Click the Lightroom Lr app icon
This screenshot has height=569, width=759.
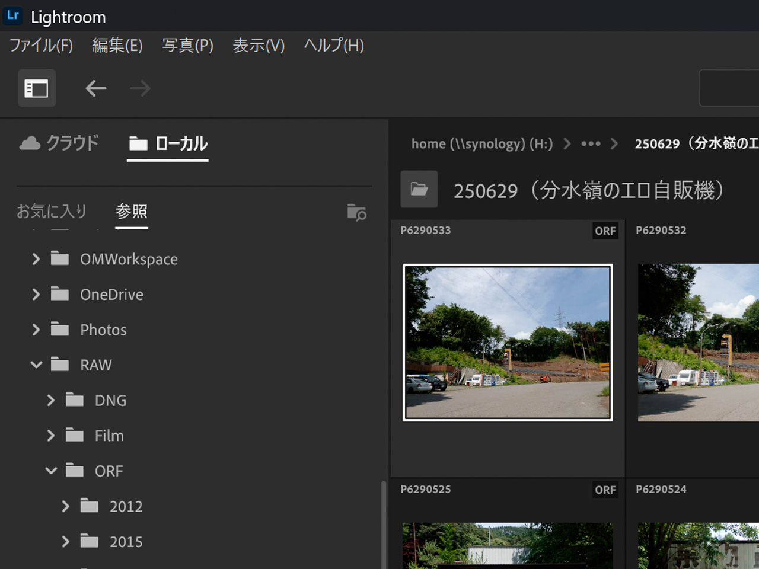point(12,15)
